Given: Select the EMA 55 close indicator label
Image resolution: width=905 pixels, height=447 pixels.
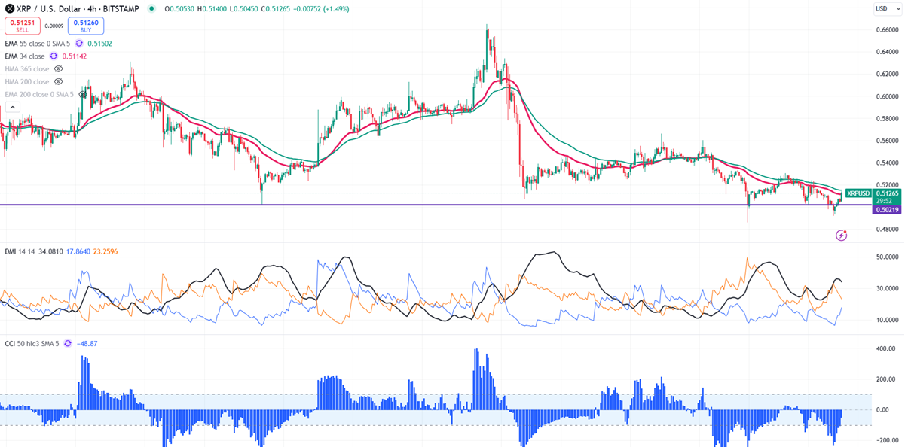Looking at the screenshot, I should (37, 43).
